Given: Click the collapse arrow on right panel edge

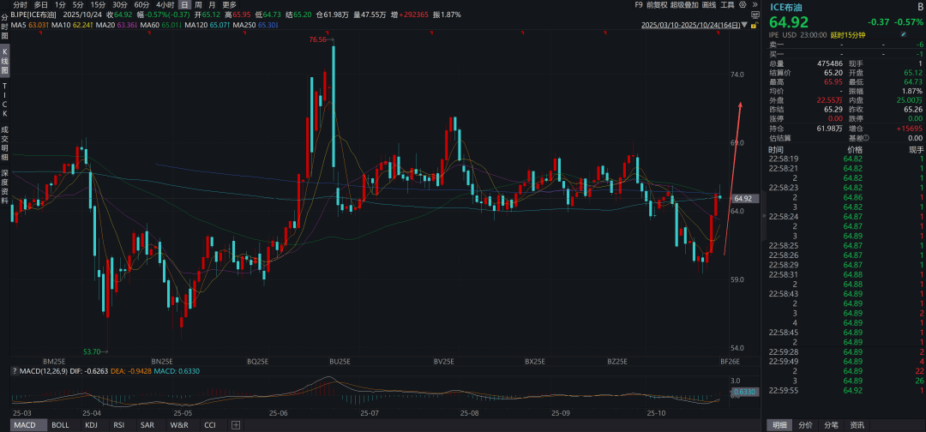Looking at the screenshot, I should [764, 217].
